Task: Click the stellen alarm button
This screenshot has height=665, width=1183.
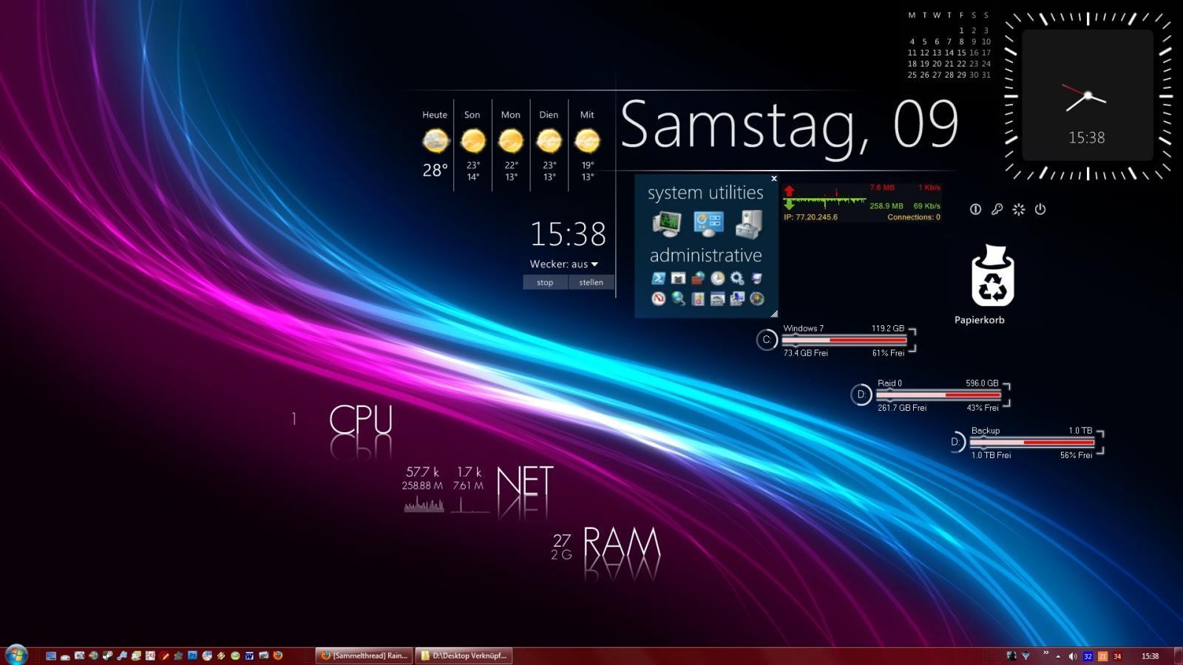Action: coord(591,282)
